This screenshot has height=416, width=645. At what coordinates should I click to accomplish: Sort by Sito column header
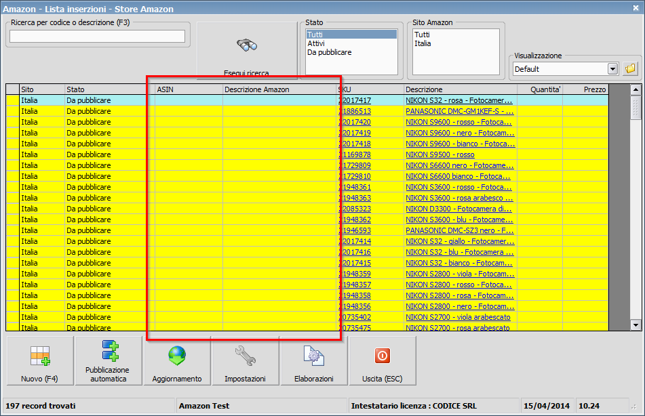tap(42, 89)
